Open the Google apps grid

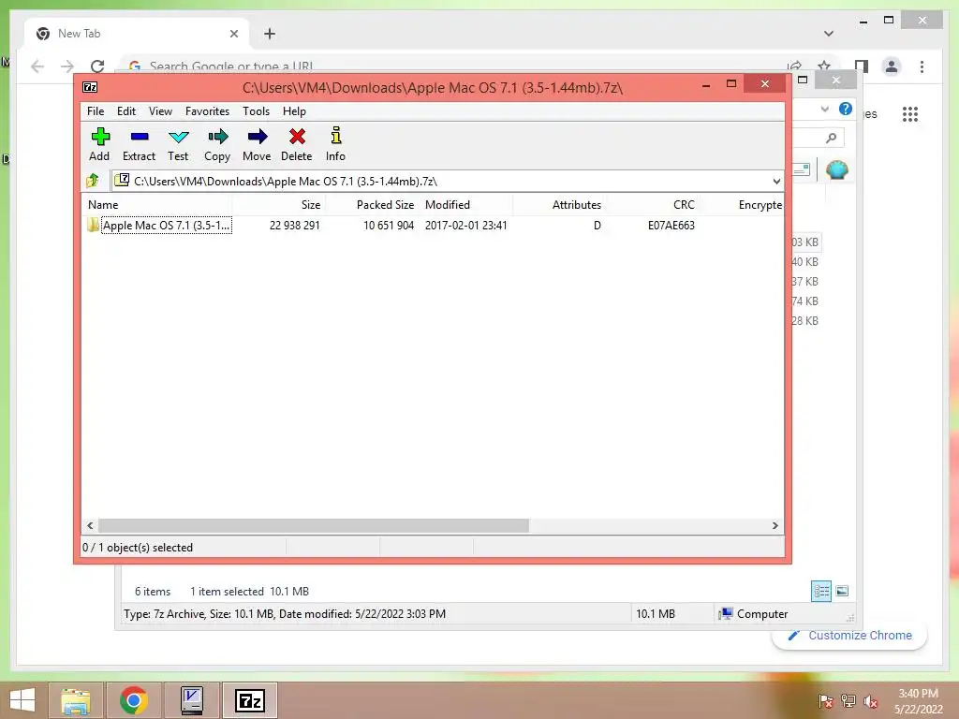tap(910, 113)
